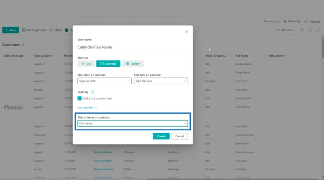Click Xander Isabelle name cell
Image resolution: width=324 pixels, height=180 pixels.
[243, 64]
